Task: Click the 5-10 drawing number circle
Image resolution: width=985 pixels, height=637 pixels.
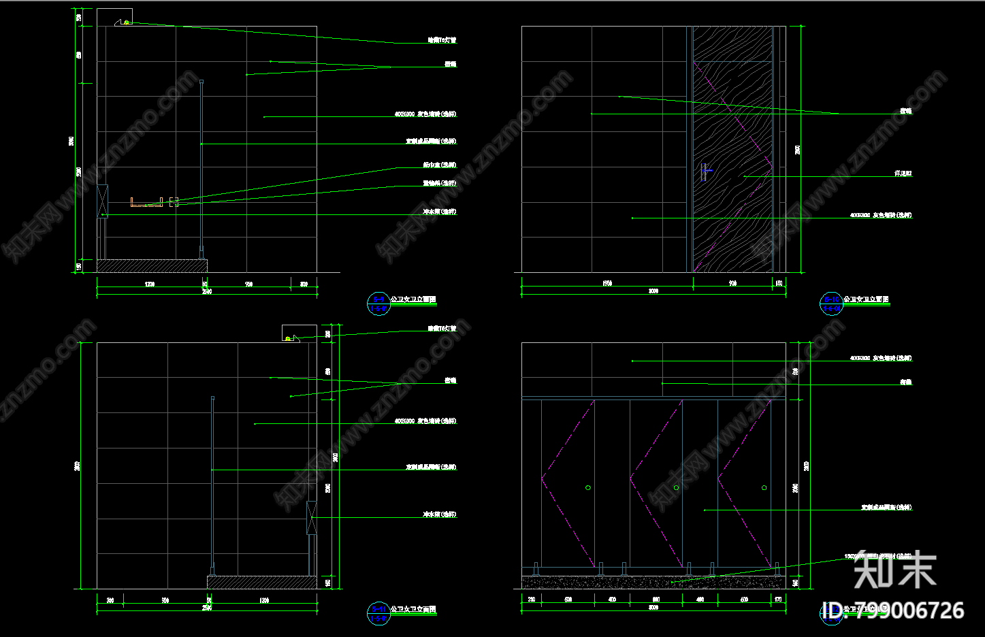Action: coord(831,304)
